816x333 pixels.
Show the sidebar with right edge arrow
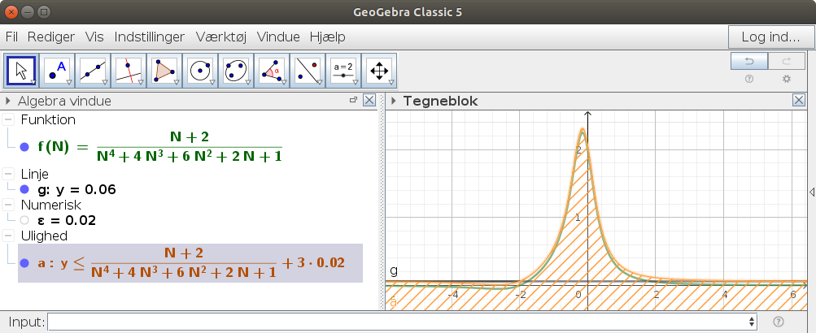click(812, 192)
